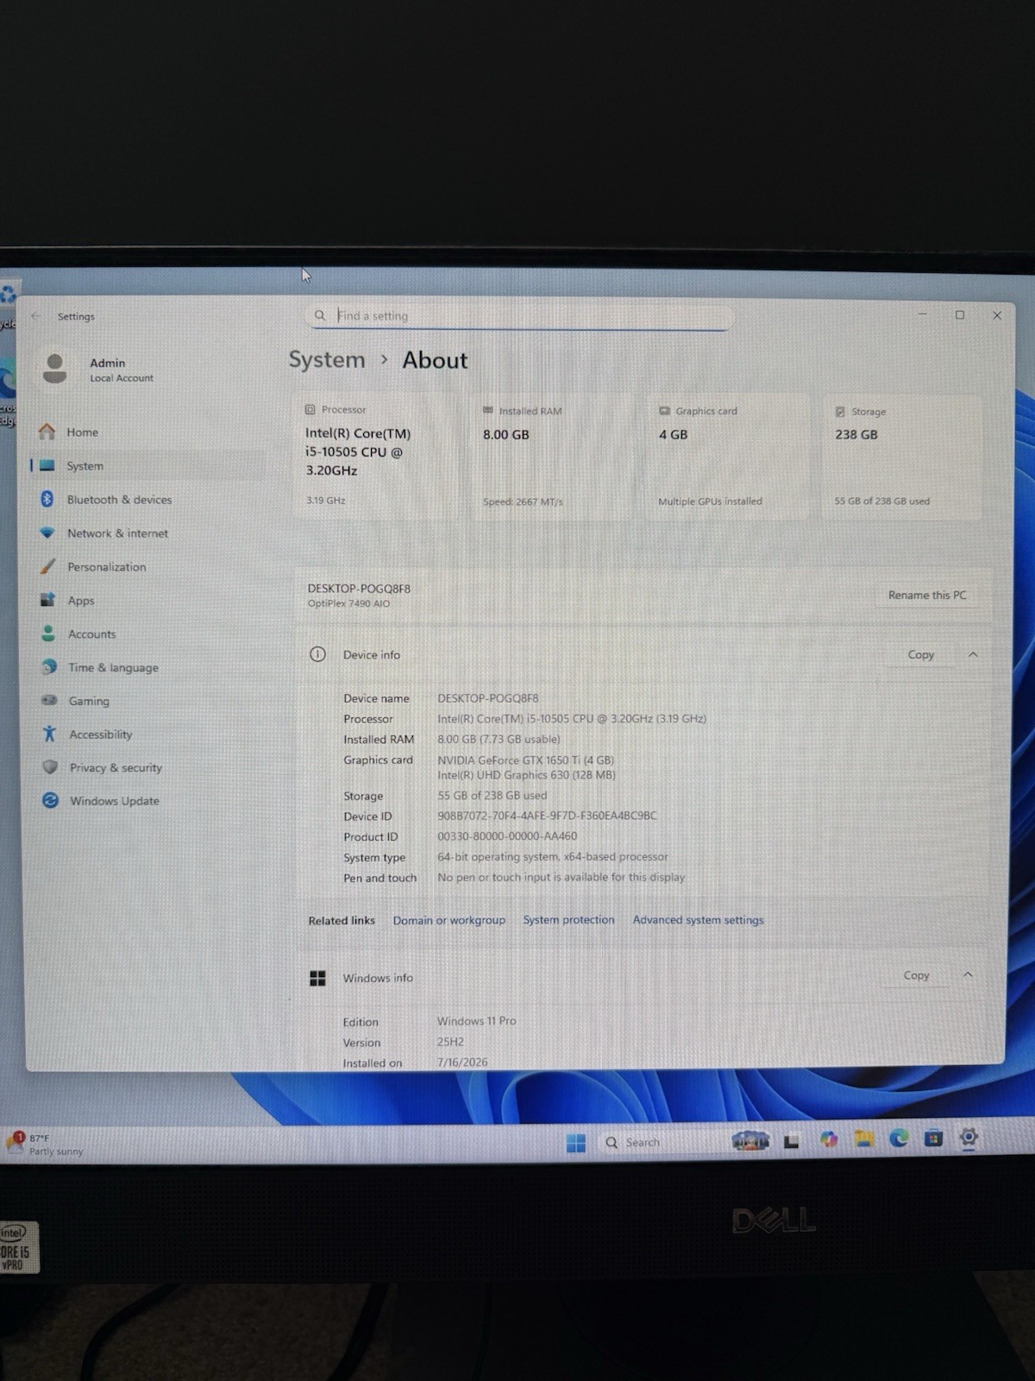Click the Graphics card summary card
The width and height of the screenshot is (1035, 1381).
(727, 456)
